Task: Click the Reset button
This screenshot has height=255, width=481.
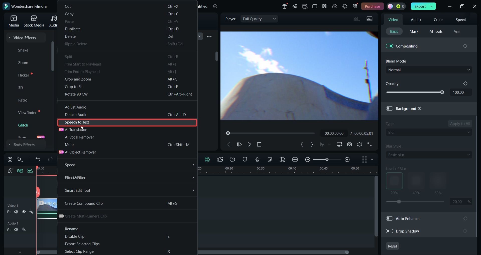Action: tap(392, 246)
